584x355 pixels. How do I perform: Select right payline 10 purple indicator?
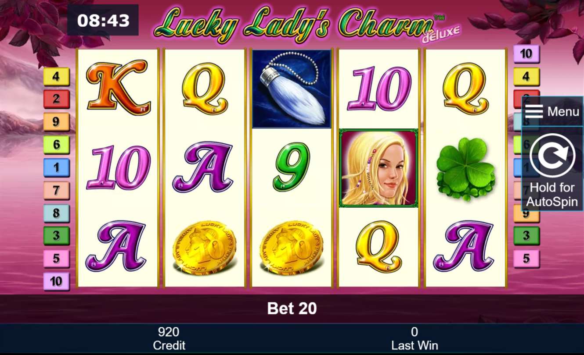(526, 54)
